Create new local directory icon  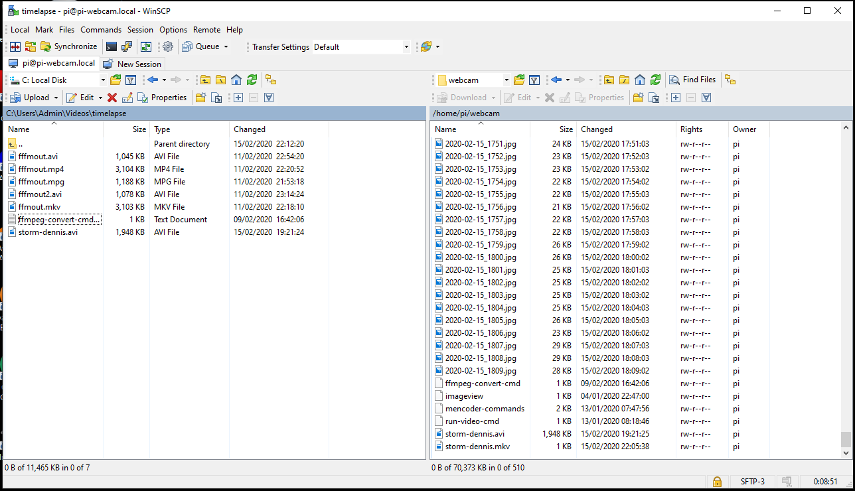200,98
